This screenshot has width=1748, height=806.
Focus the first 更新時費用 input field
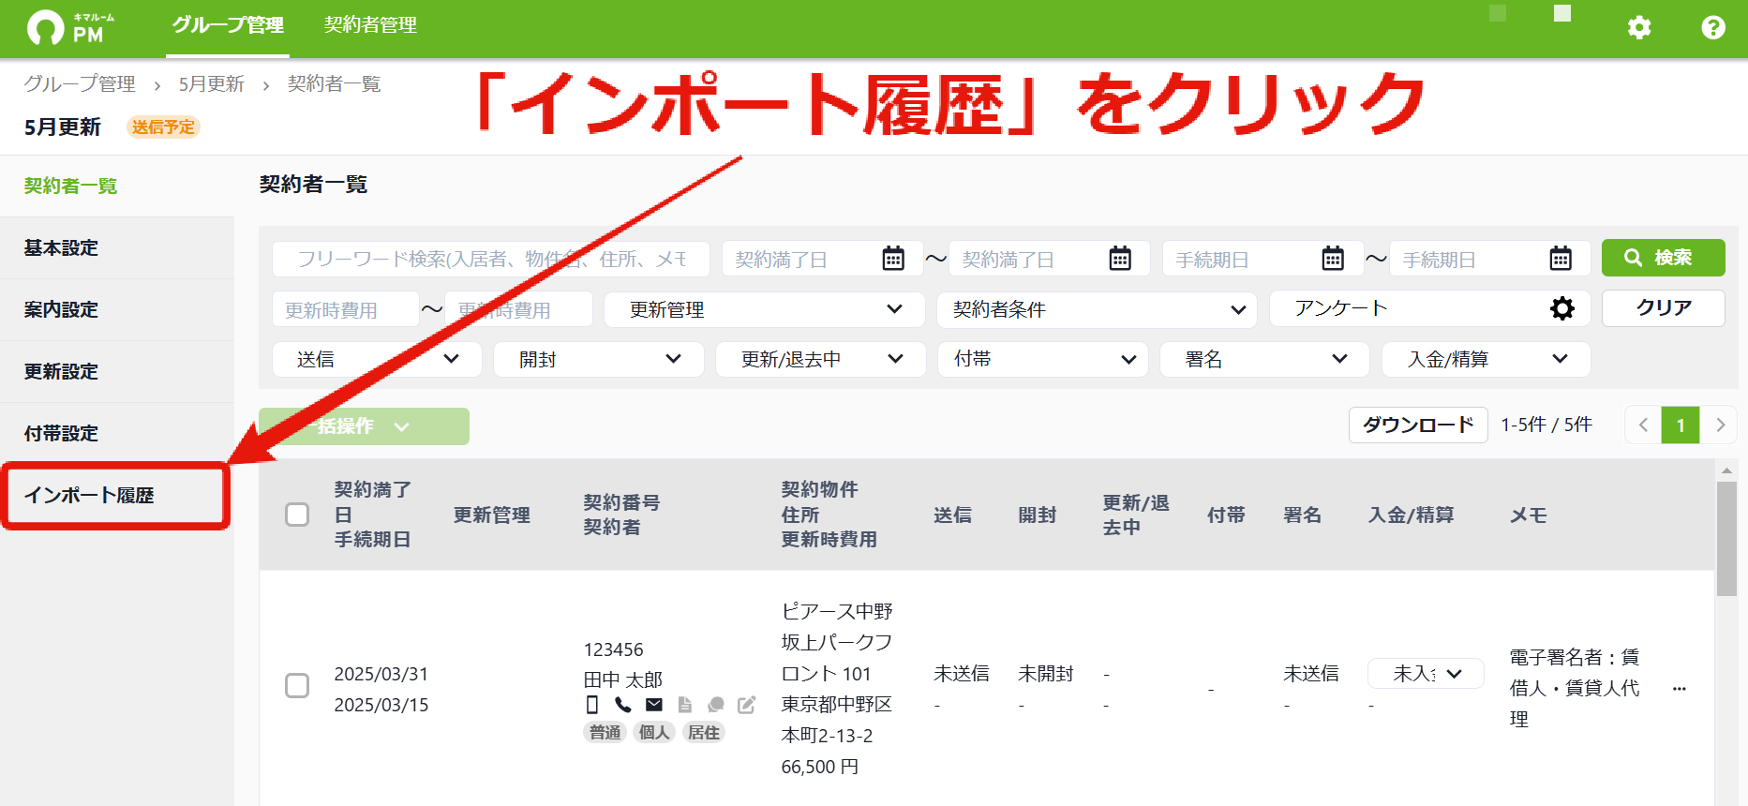[x=346, y=309]
